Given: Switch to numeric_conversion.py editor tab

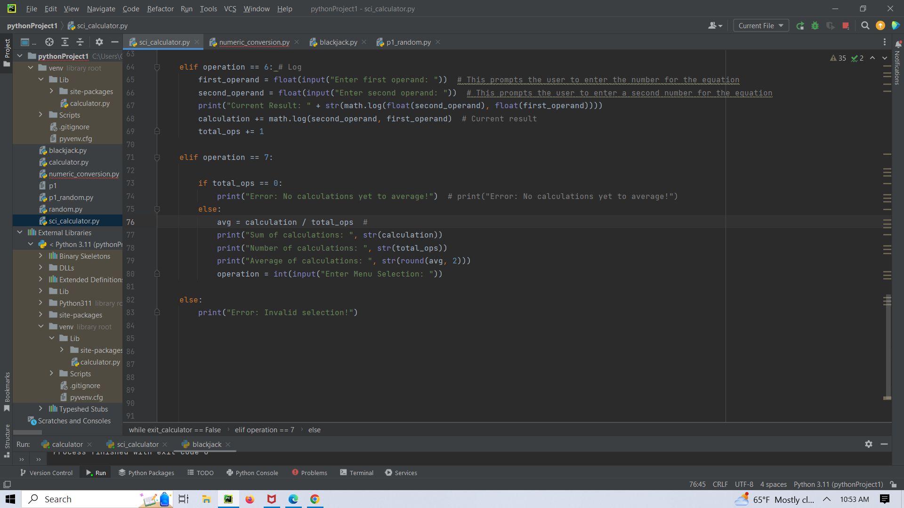Looking at the screenshot, I should (x=254, y=42).
